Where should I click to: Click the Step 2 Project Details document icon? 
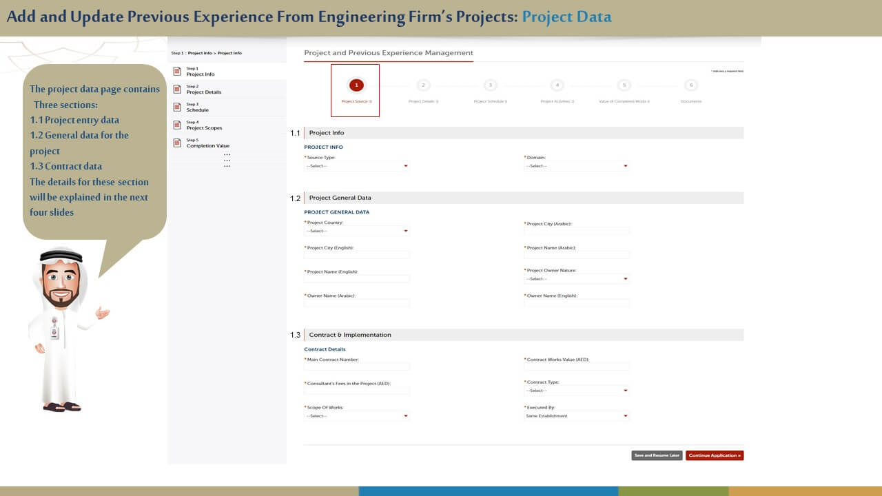click(x=177, y=89)
